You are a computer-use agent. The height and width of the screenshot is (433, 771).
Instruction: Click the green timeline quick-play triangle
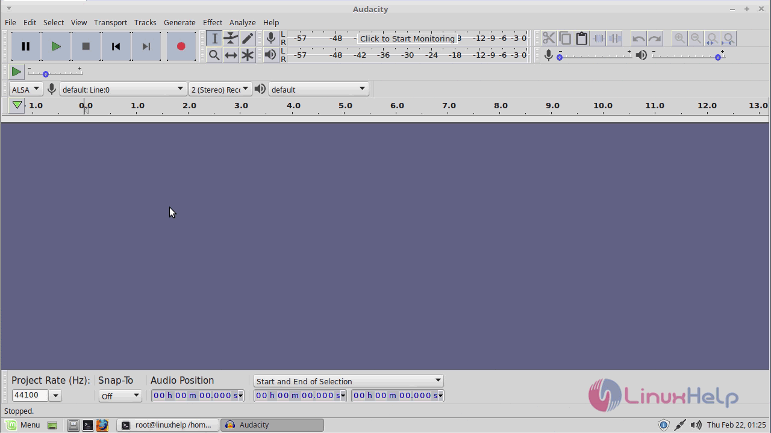pos(17,105)
